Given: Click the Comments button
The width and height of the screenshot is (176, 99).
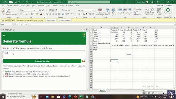Looking at the screenshot, I should pyautogui.click(x=159, y=5).
